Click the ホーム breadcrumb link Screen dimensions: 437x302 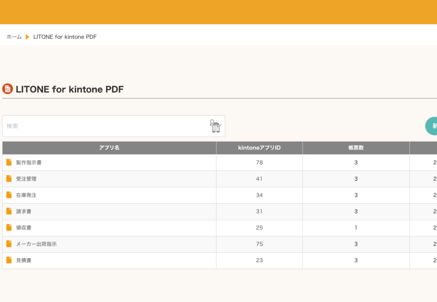pos(14,37)
